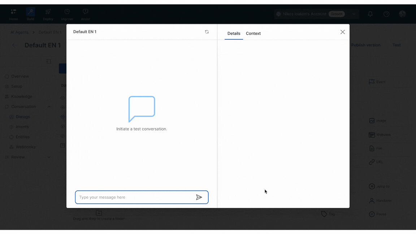Screen dimensions: 416x234
Task: Open the user profile avatar
Action: coord(402,14)
